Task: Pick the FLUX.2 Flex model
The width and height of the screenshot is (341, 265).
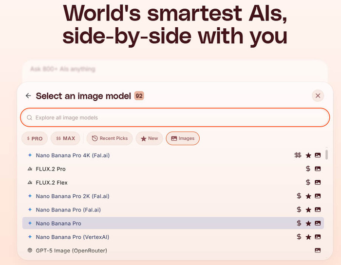Action: pyautogui.click(x=52, y=183)
